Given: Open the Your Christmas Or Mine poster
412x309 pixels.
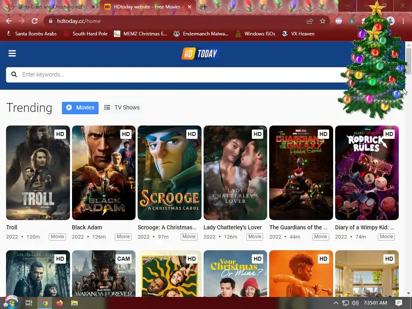Looking at the screenshot, I should pos(235,274).
